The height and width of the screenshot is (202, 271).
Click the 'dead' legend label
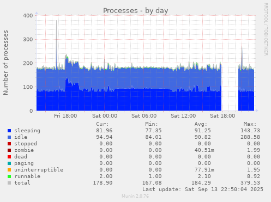click(21, 157)
